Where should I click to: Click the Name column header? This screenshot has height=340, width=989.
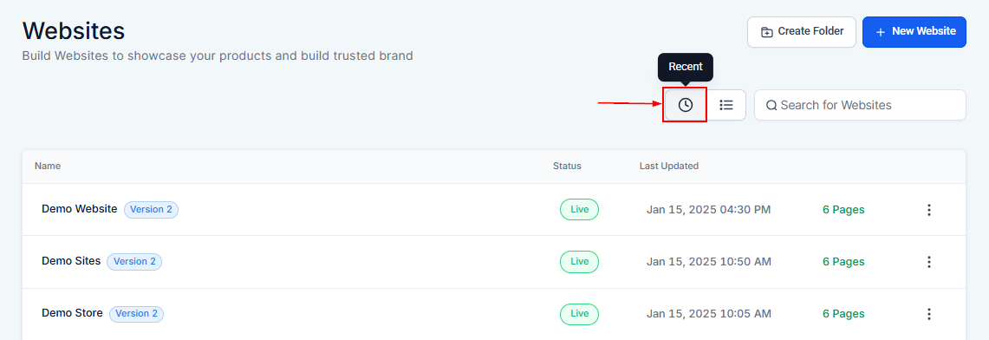(48, 166)
